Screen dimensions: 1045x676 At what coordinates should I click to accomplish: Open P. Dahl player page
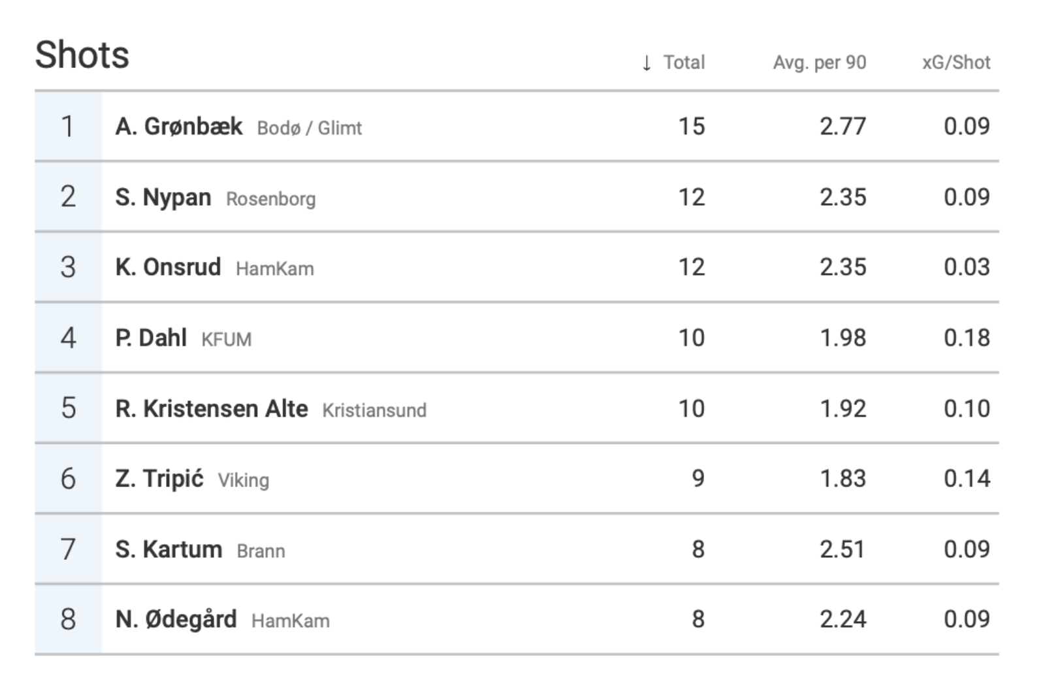pyautogui.click(x=151, y=338)
